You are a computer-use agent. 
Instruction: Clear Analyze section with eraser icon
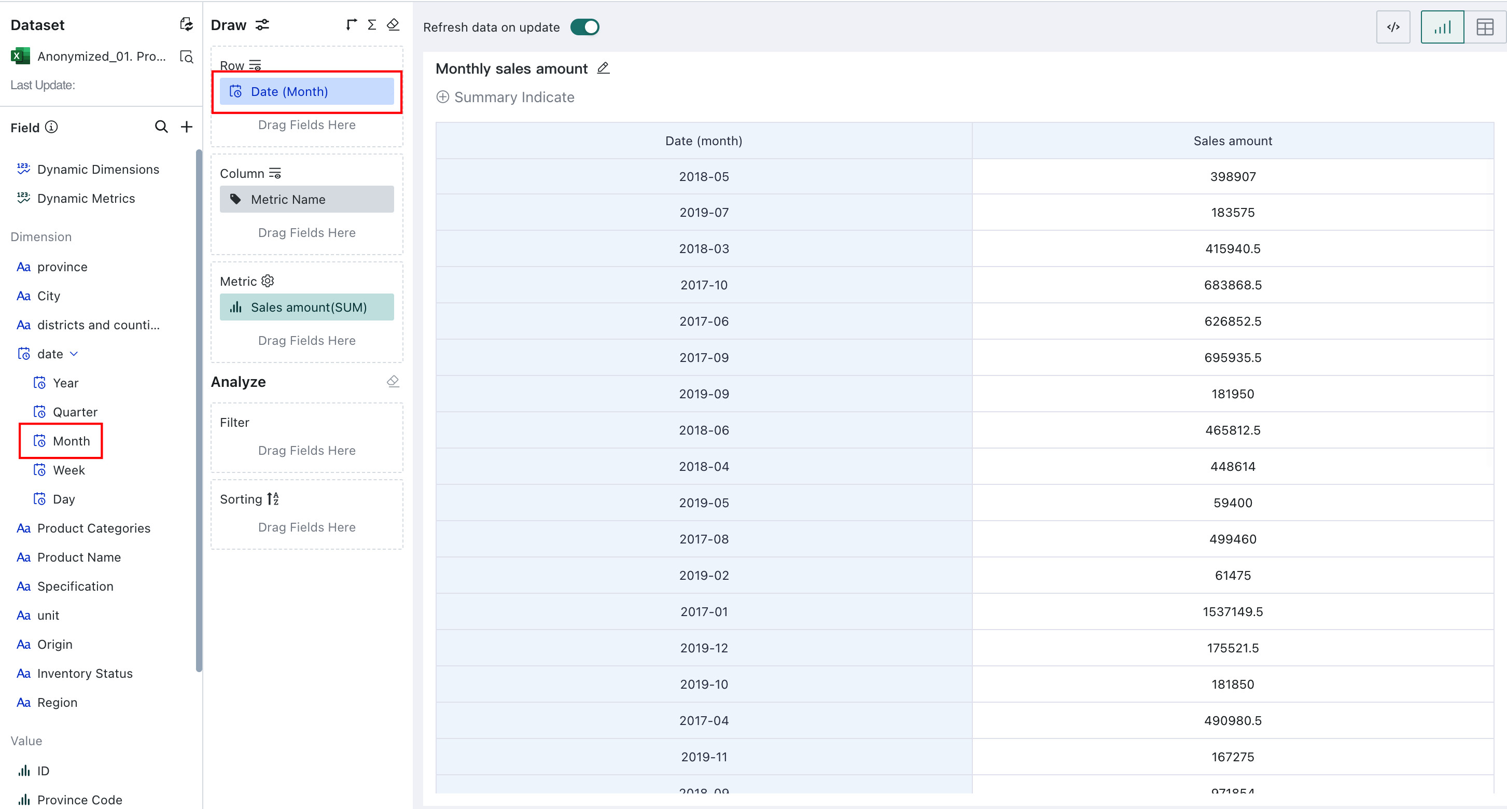point(393,381)
